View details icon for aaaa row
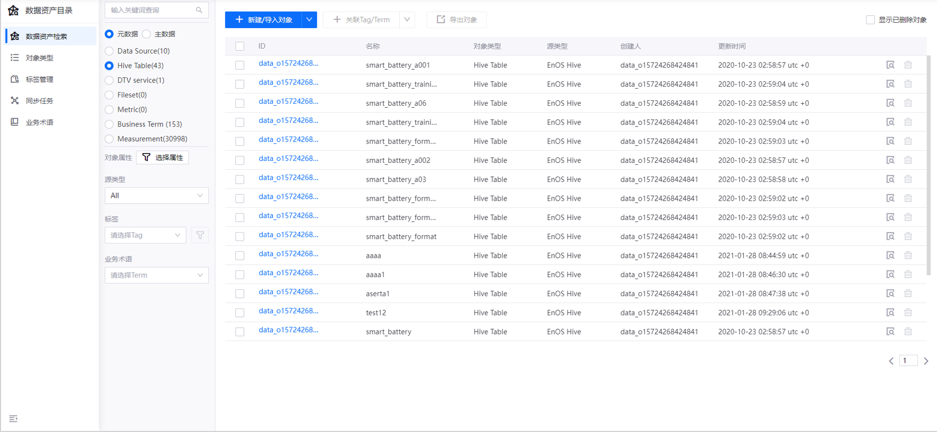The image size is (937, 432). click(x=890, y=255)
